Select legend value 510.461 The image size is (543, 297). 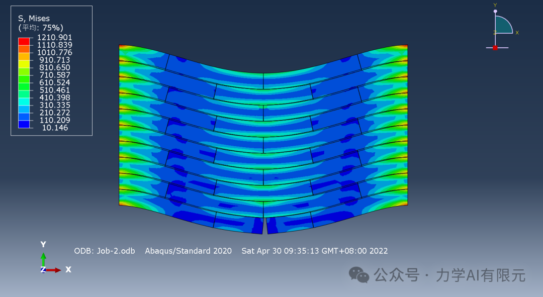(55, 90)
